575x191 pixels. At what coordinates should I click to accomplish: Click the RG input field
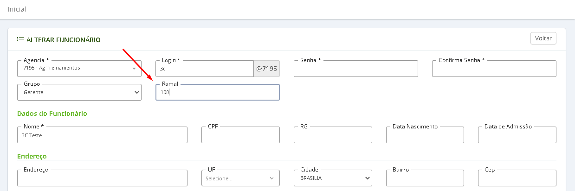tap(333, 135)
